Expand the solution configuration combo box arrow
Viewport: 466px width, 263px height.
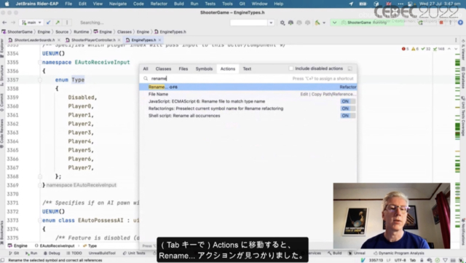tap(271, 23)
